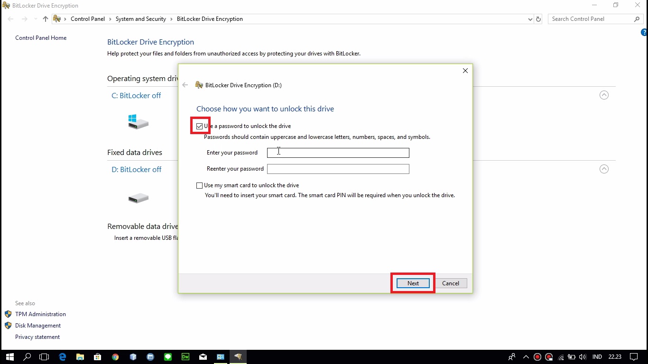Click BitLocker Drive Encryption breadcrumb
This screenshot has width=648, height=364.
pos(210,19)
